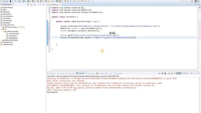
Task: Toggle Link with Editor in Package Explorer
Action: [31, 5]
